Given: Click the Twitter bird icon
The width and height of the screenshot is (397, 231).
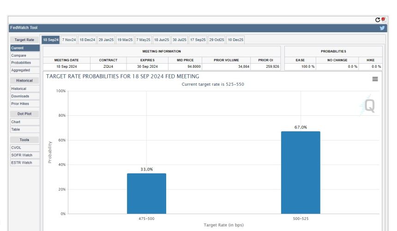Looking at the screenshot, I should [x=382, y=28].
